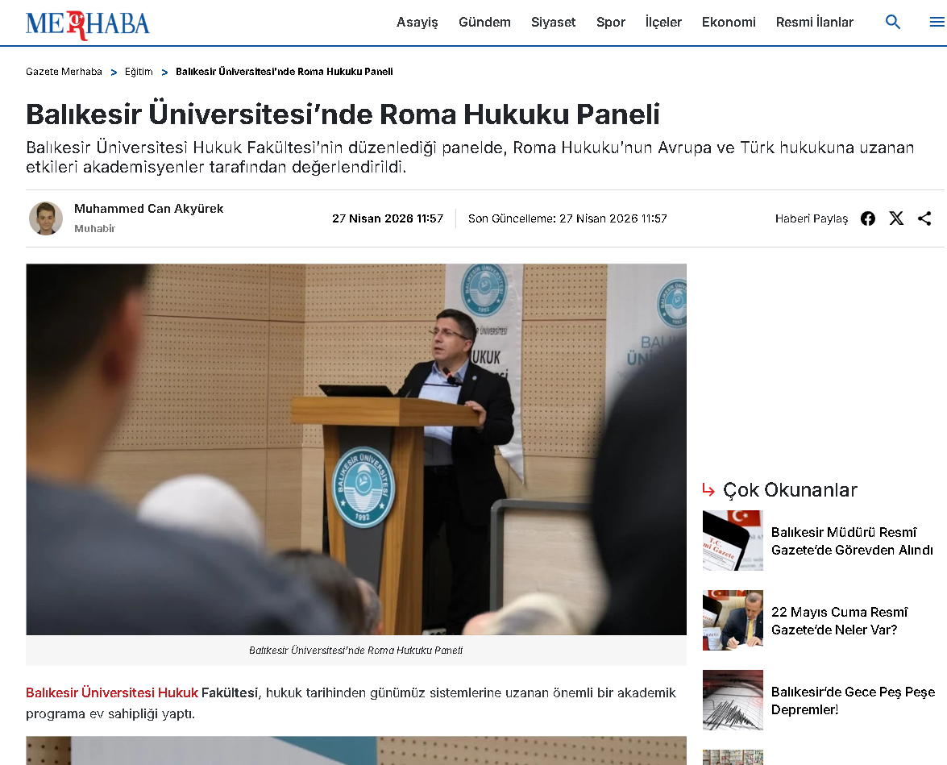The height and width of the screenshot is (765, 947).
Task: Open the Ekonomi menu item
Action: point(729,23)
